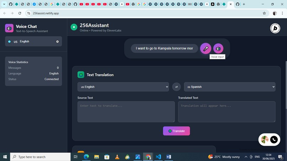
Task: Open the source language English dropdown
Action: click(123, 87)
